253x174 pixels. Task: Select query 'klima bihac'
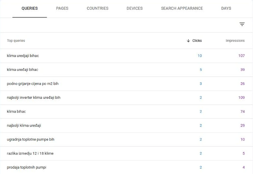[x=16, y=111]
